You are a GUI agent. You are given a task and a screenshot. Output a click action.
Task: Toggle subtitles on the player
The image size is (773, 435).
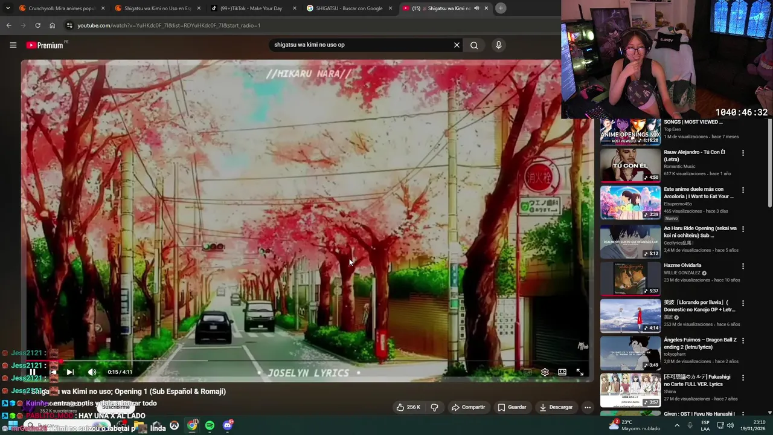pyautogui.click(x=527, y=372)
